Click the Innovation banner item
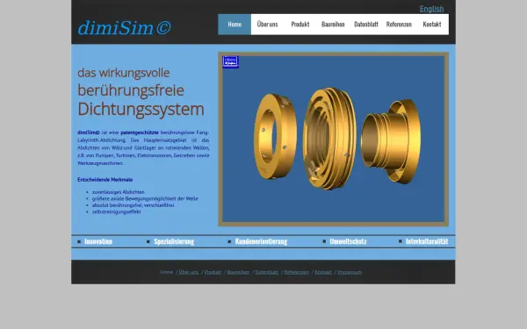Image resolution: width=527 pixels, height=329 pixels. tap(98, 241)
